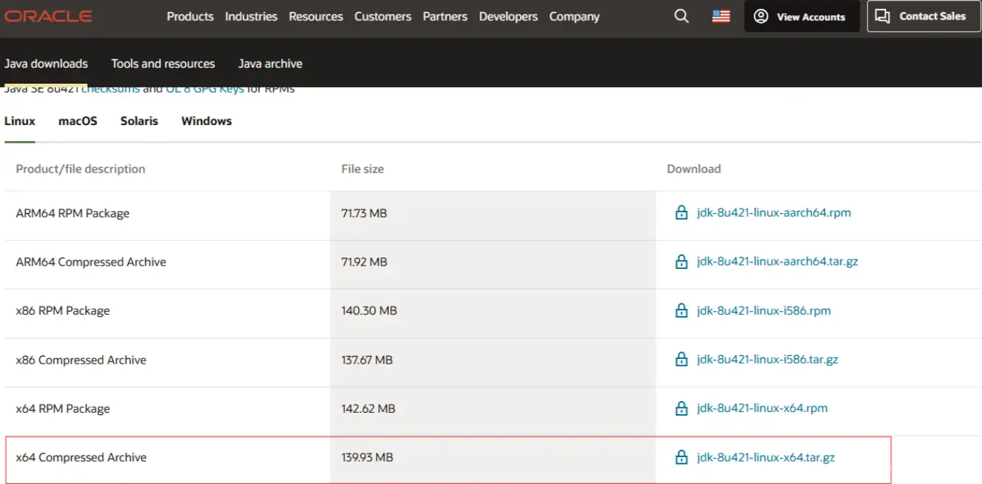Select the Solaris tab
This screenshot has width=982, height=484.
point(139,121)
